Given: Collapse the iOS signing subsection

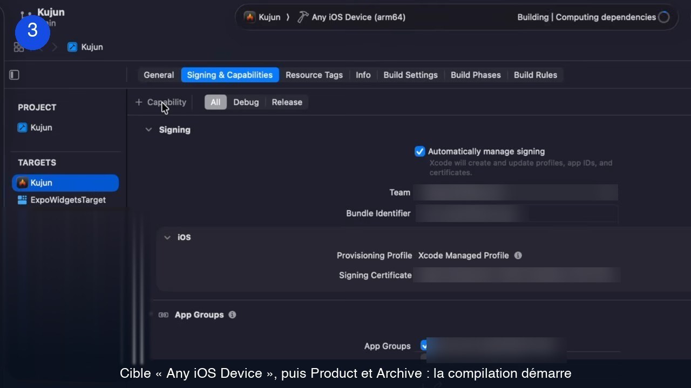Looking at the screenshot, I should pos(167,238).
